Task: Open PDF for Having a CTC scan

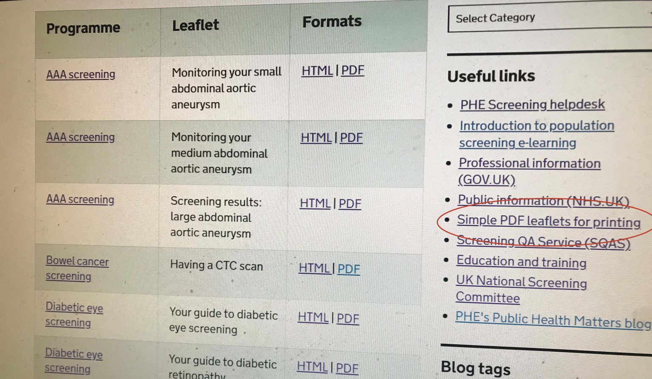Action: coord(348,269)
